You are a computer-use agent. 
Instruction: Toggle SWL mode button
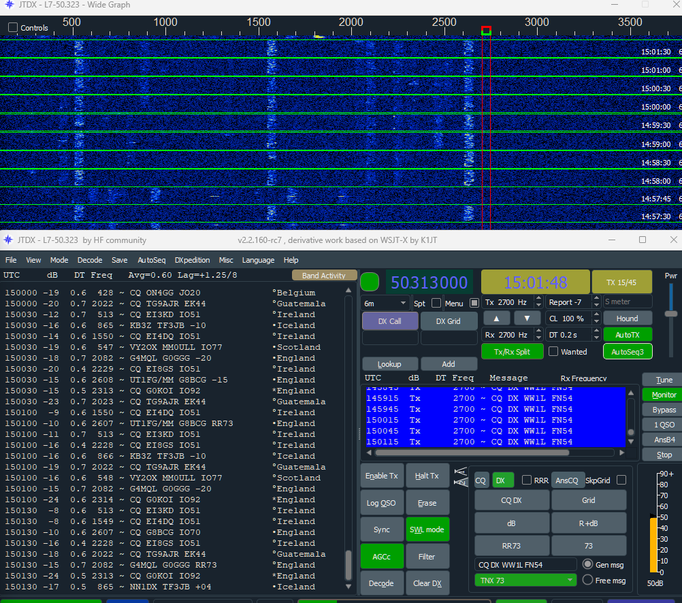click(427, 529)
